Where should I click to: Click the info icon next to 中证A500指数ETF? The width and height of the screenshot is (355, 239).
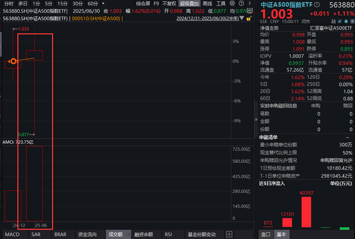pos(317,5)
